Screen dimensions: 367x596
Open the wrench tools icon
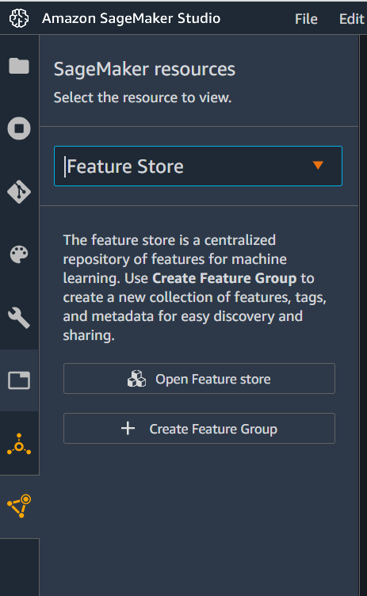[x=19, y=317]
